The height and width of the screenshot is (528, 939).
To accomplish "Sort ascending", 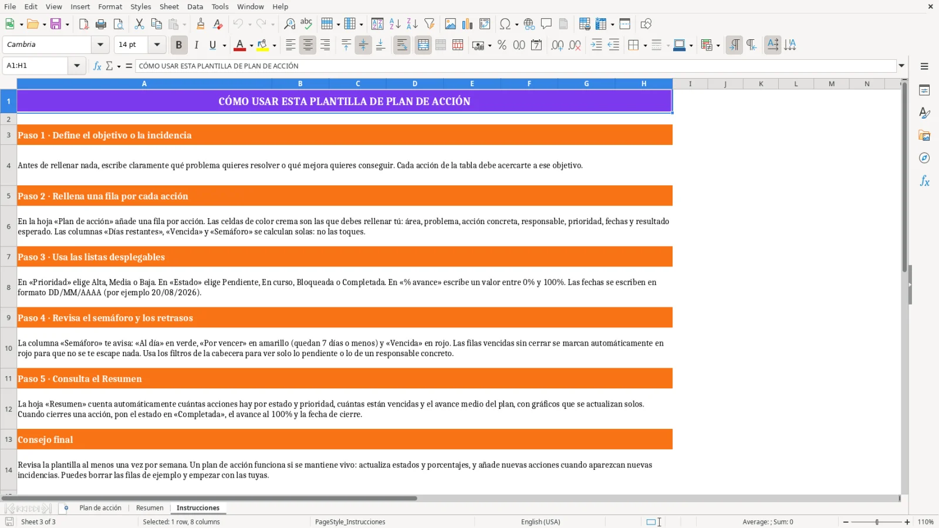I will pos(395,24).
